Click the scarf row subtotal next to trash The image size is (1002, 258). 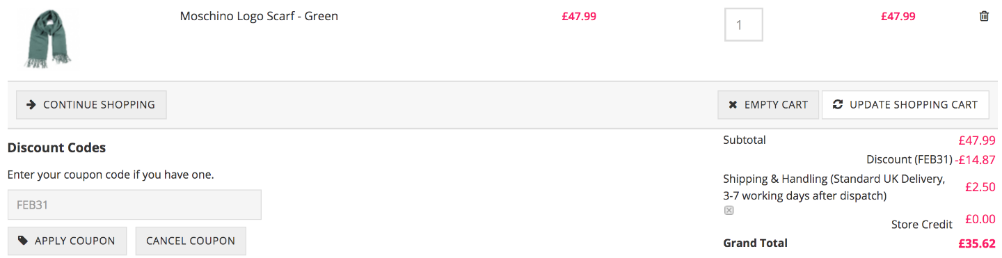[x=898, y=17]
